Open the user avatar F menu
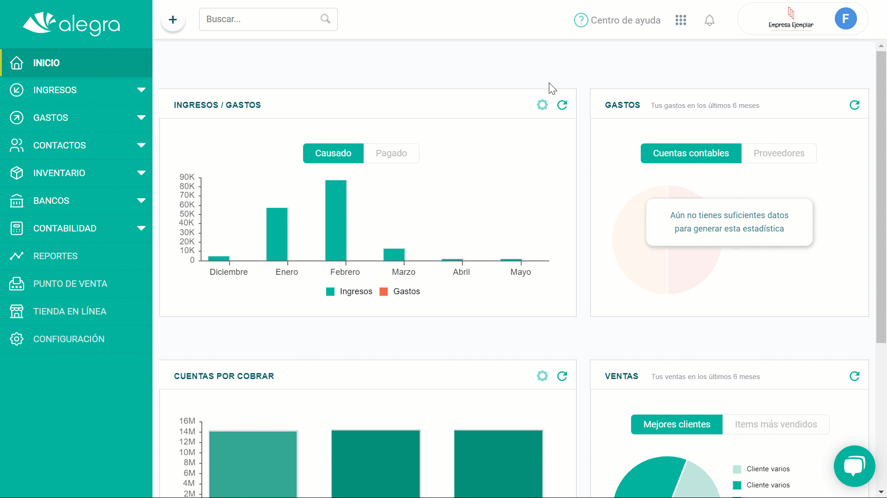Viewport: 887px width, 498px height. 845,19
